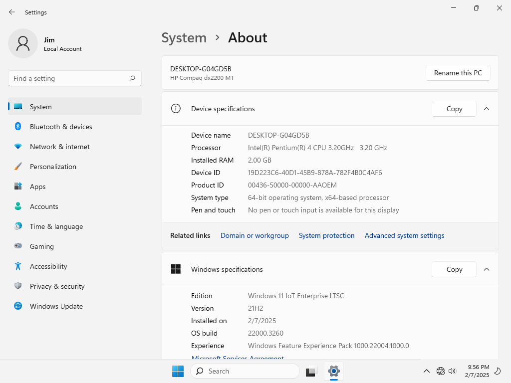Image resolution: width=511 pixels, height=383 pixels.
Task: Click the Device ID value 19D223C6-40D1-45B9-878A-782F4B0C4AF6
Action: (315, 173)
